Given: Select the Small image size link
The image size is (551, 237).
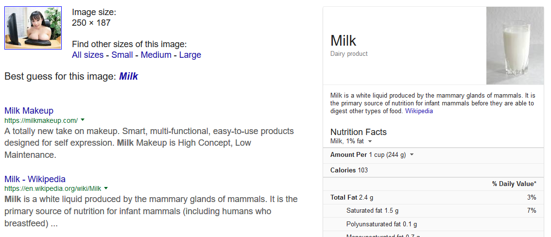Looking at the screenshot, I should tap(122, 55).
